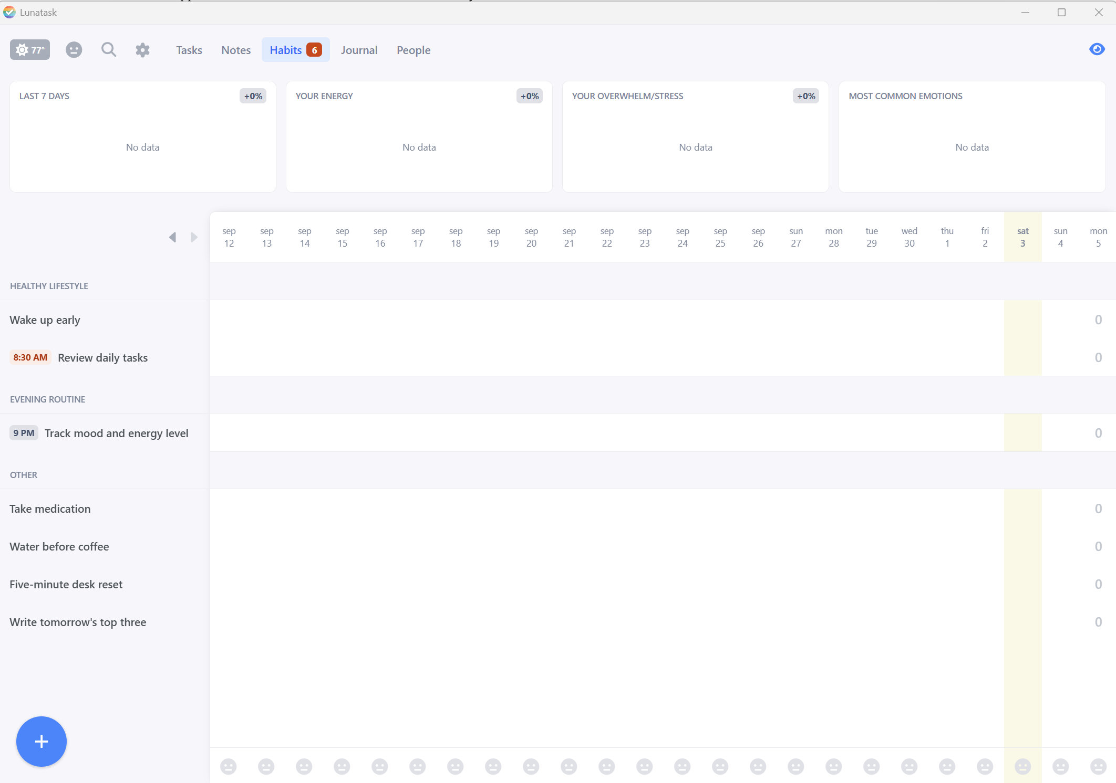Image resolution: width=1116 pixels, height=783 pixels.
Task: Open Track mood and energy level habit
Action: [x=117, y=433]
